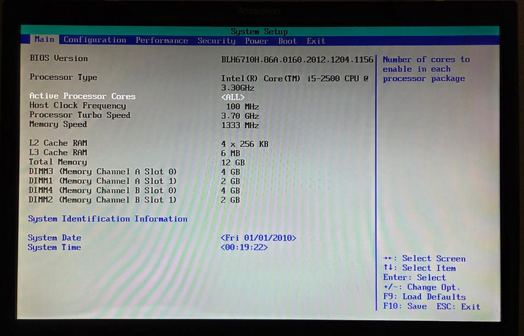Viewport: 524px width, 336px height.
Task: Open the Exit tab
Action: pyautogui.click(x=316, y=41)
